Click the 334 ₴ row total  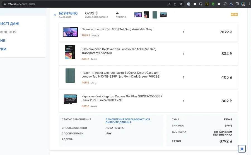[x=227, y=54]
